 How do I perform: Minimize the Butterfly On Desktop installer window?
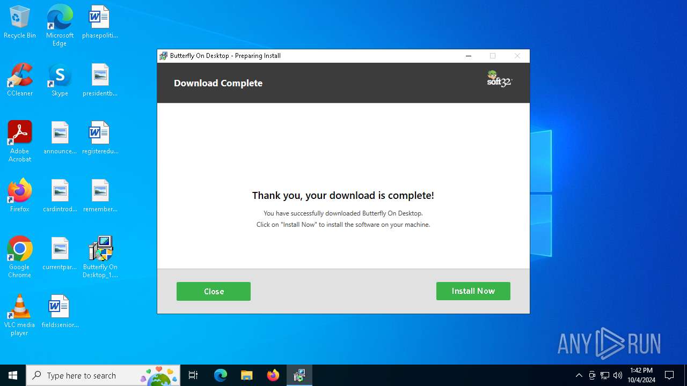tap(469, 56)
